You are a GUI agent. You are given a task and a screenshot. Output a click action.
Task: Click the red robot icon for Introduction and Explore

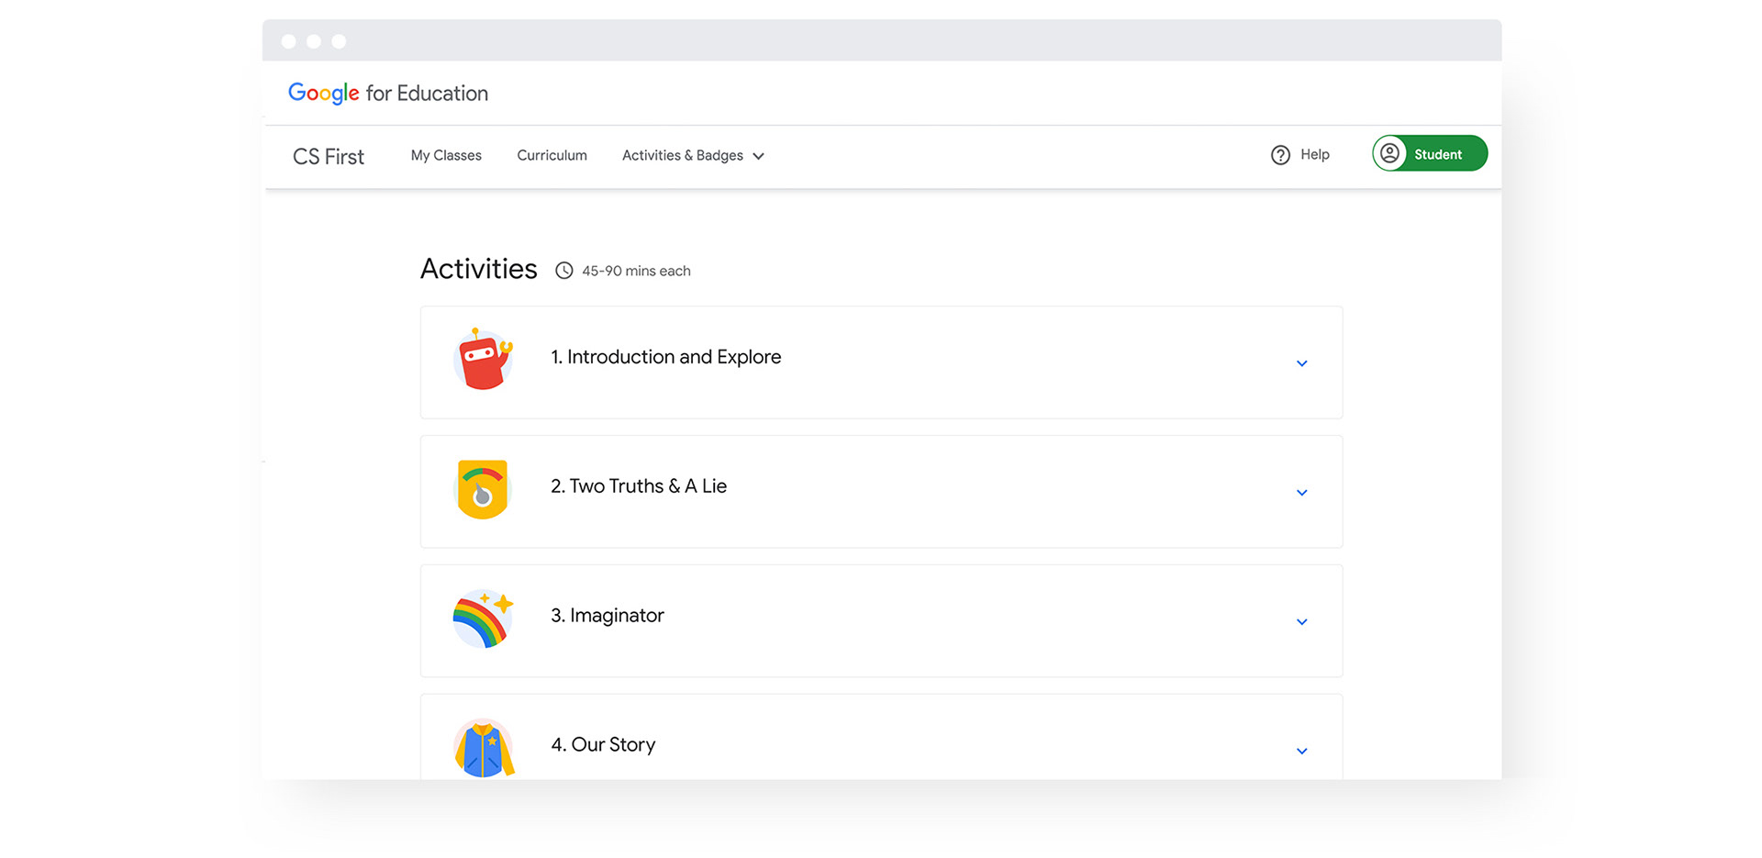pyautogui.click(x=483, y=359)
